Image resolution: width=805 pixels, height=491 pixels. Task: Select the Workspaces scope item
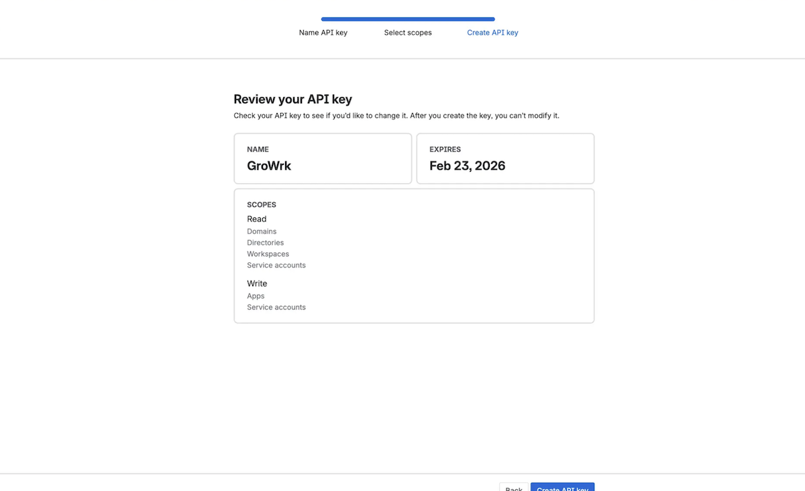pos(268,254)
